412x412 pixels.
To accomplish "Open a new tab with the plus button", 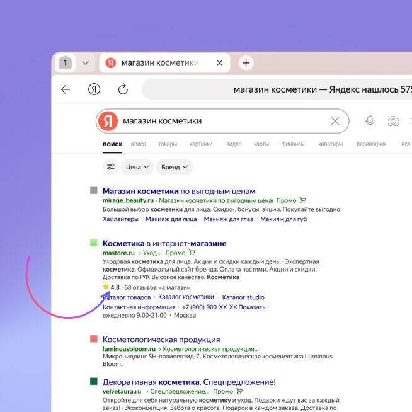I will click(246, 63).
